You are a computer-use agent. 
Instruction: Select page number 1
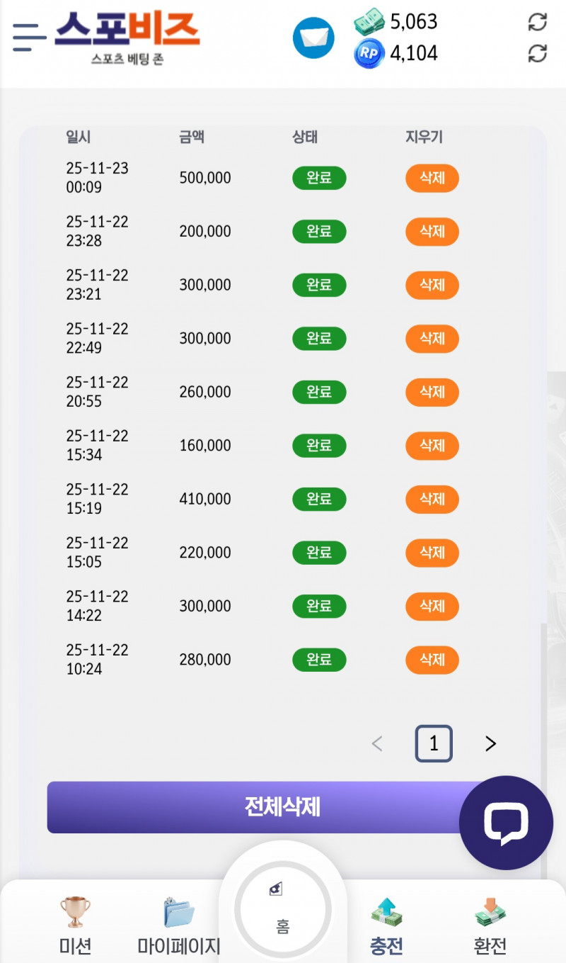click(434, 743)
